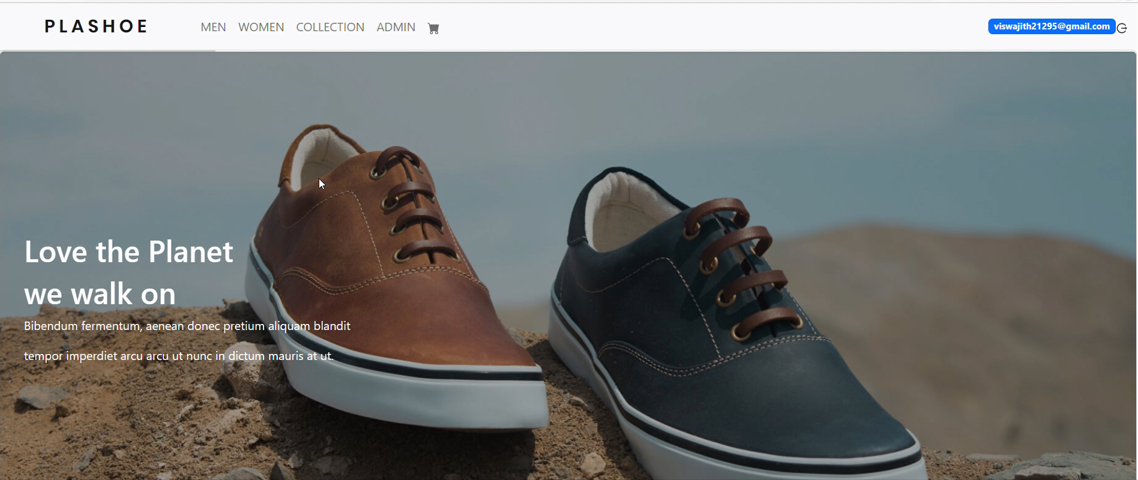Click the PLASHOE logo

96,26
